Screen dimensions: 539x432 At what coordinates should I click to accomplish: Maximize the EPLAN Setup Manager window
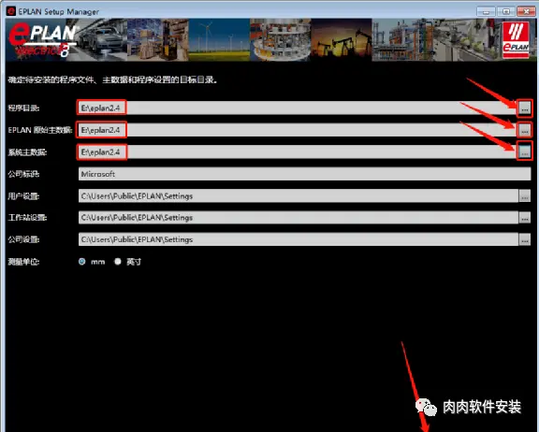click(x=505, y=11)
